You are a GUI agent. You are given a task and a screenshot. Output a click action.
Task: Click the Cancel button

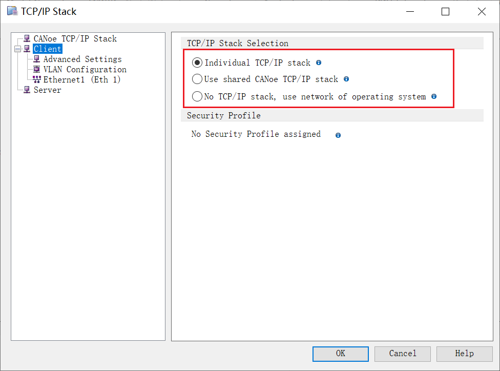[x=403, y=354]
